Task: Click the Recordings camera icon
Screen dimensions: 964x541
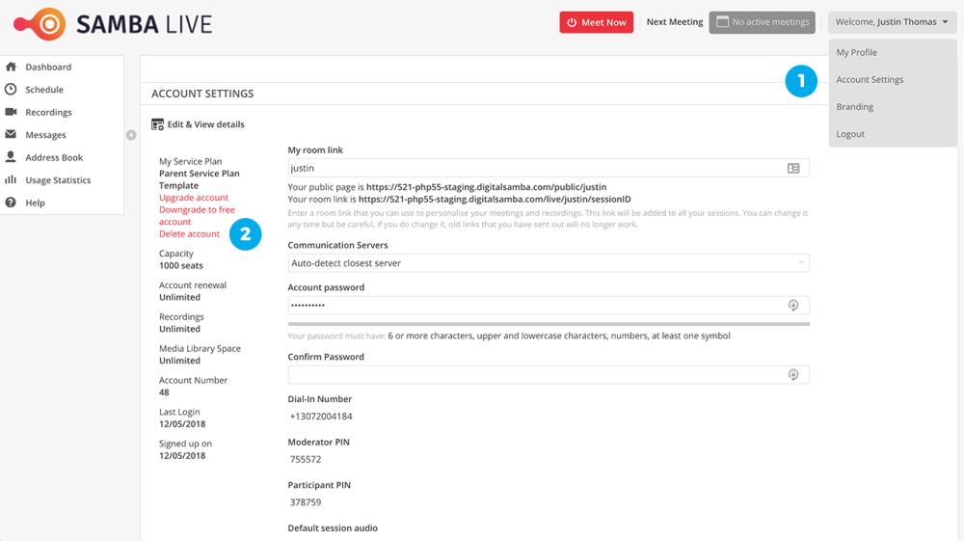Action: [11, 112]
